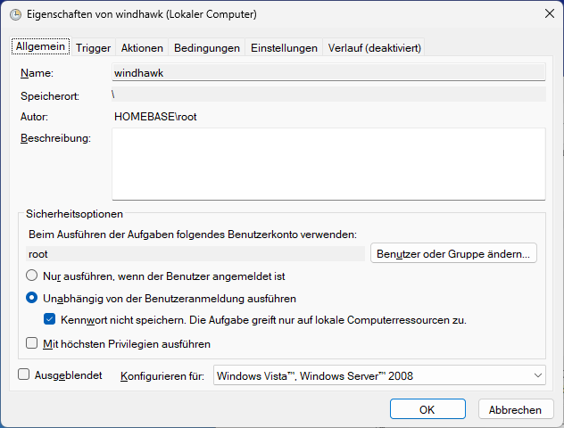Click into the Beschreibung text area
The height and width of the screenshot is (428, 564).
(328, 164)
